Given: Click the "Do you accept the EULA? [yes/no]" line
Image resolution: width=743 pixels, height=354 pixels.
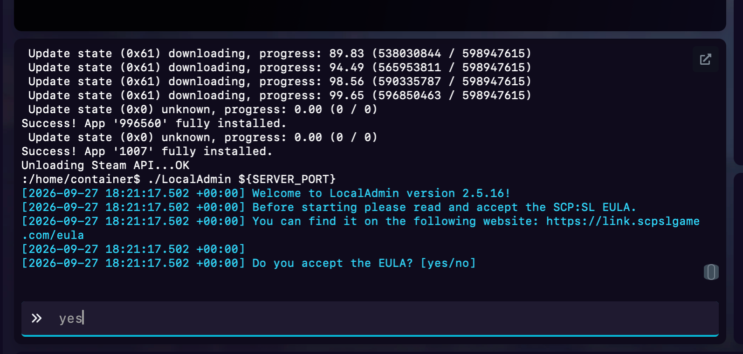Looking at the screenshot, I should 249,263.
